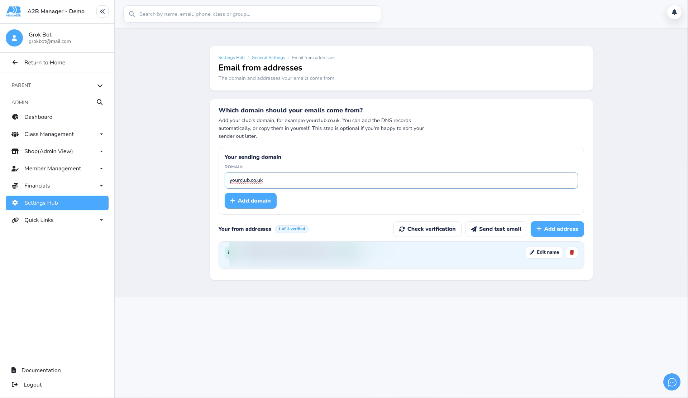Click Return to Home
Image resolution: width=688 pixels, height=398 pixels.
point(45,63)
